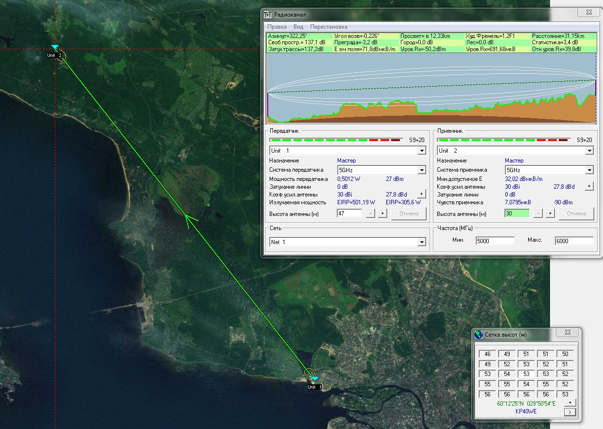603x429 pixels.
Task: Click the globe icon of Сетка высот window
Action: (x=479, y=335)
